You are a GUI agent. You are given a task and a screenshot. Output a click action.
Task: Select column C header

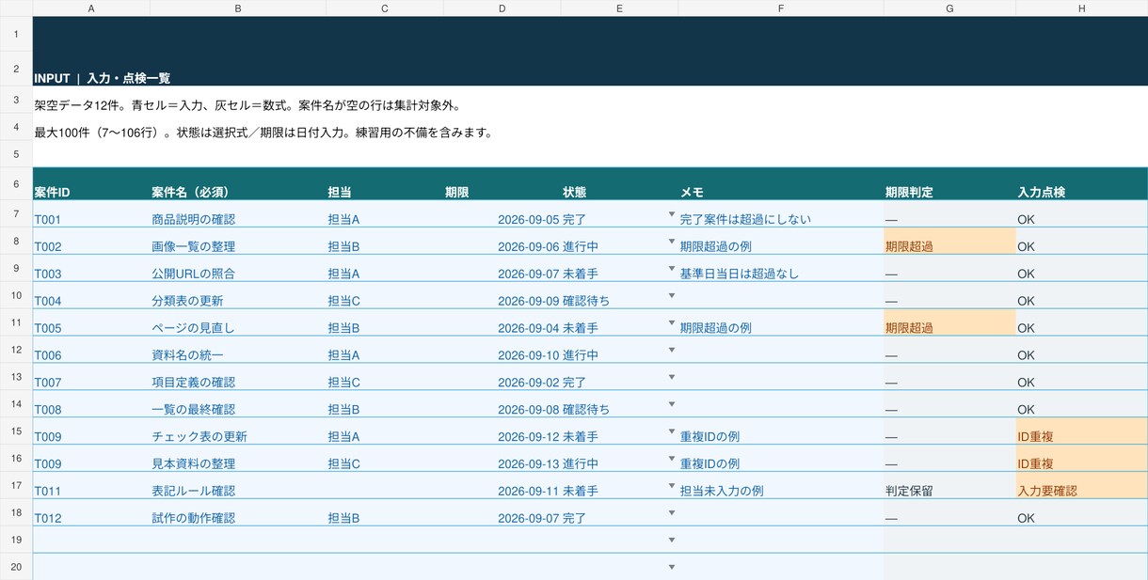385,8
